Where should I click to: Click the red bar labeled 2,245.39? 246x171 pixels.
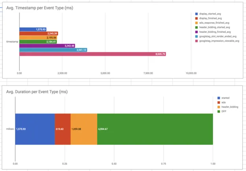tap(39, 33)
